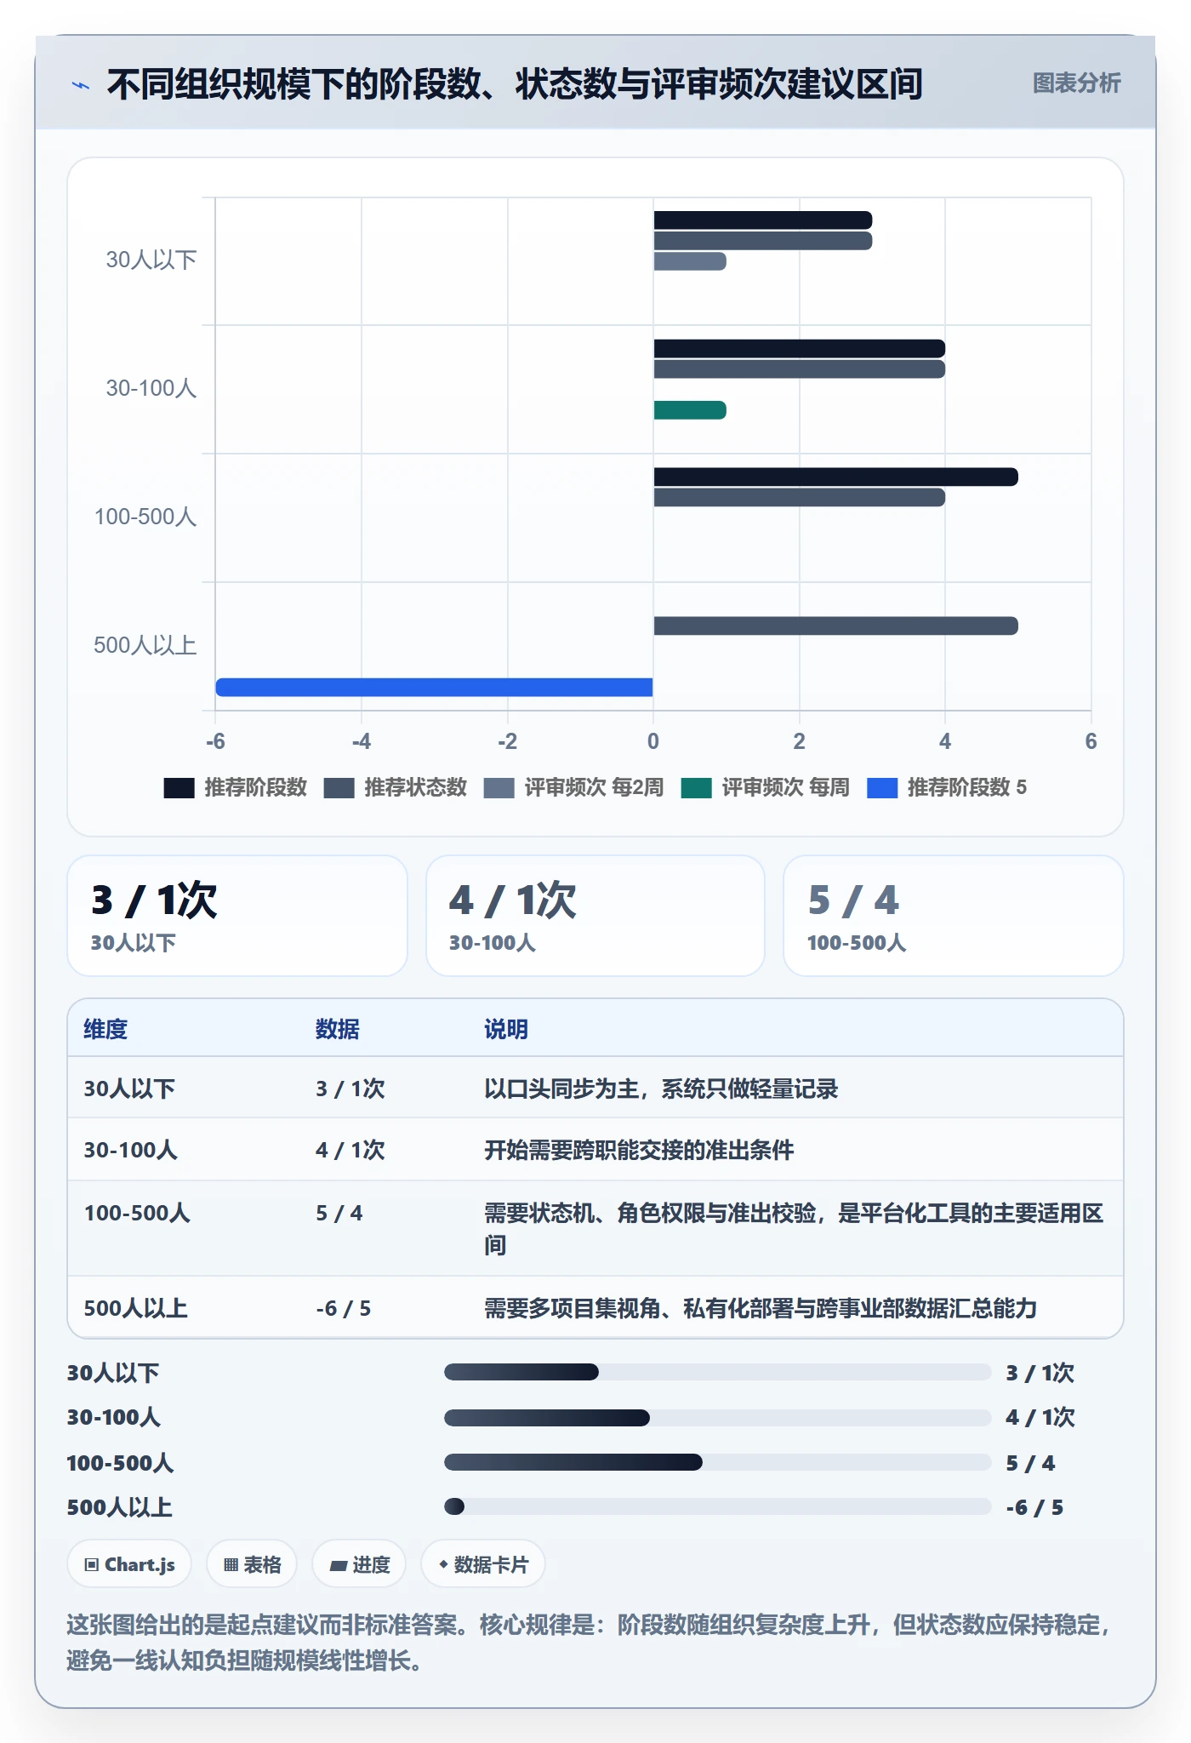Toggle the 推荐阶段数 legend swatch
Image resolution: width=1191 pixels, height=1743 pixels.
coord(179,787)
